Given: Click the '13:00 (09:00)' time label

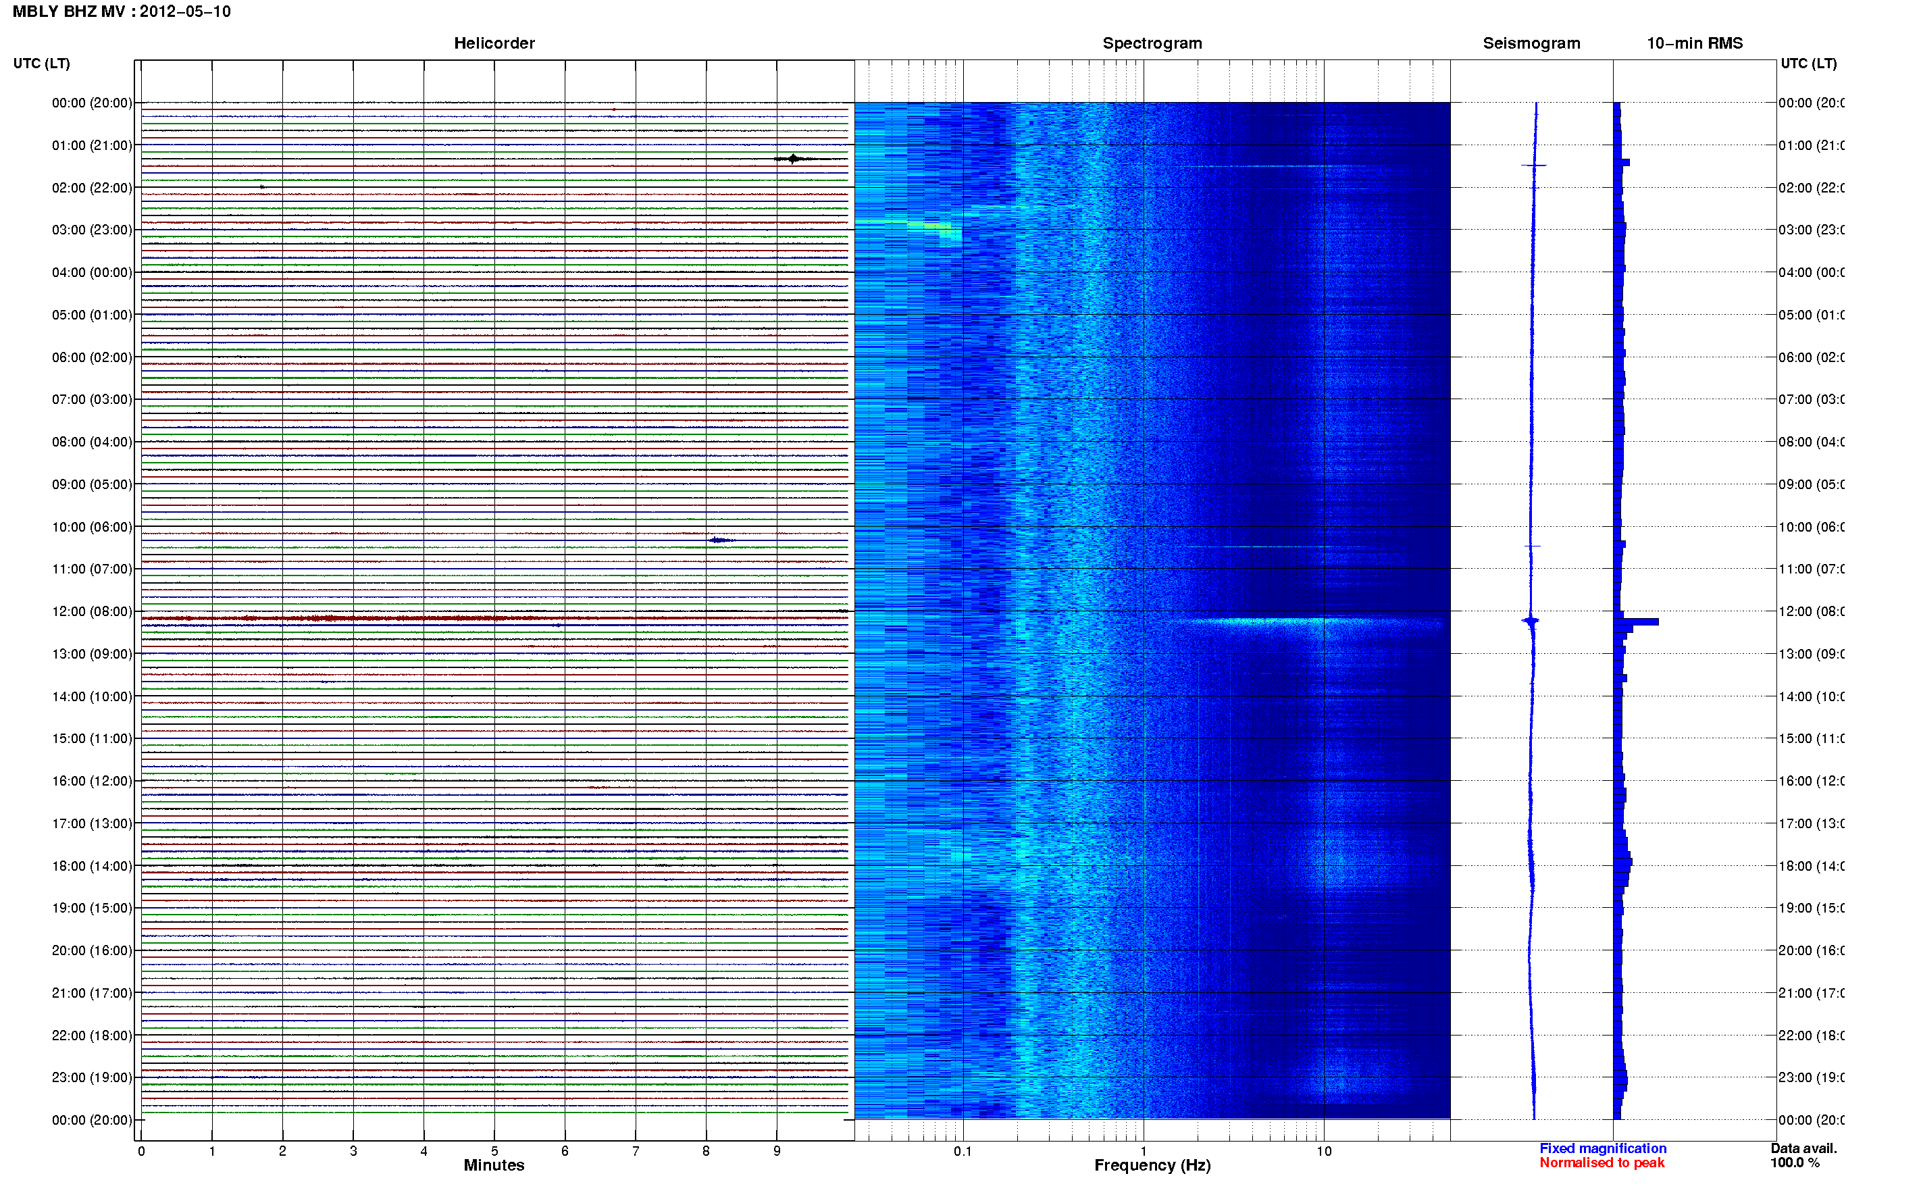Looking at the screenshot, I should 92,655.
